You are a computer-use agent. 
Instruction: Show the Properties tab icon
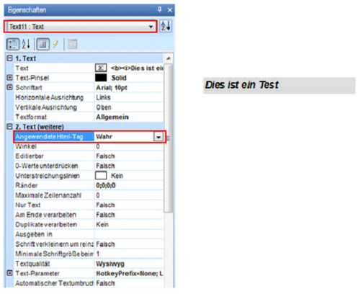pyautogui.click(x=43, y=44)
